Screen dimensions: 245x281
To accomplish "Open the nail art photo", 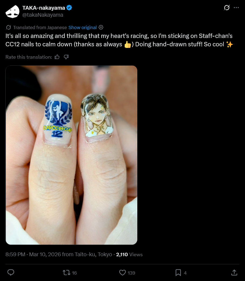I will (71, 155).
